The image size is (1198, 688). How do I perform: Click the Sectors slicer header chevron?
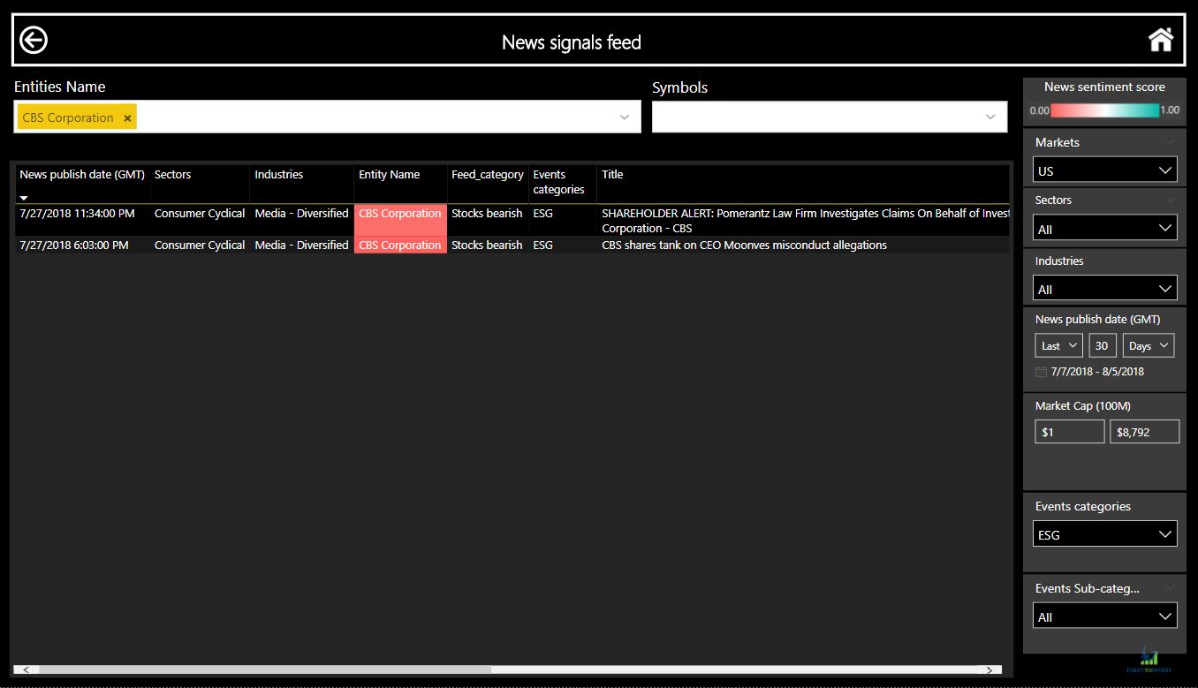pyautogui.click(x=1171, y=200)
